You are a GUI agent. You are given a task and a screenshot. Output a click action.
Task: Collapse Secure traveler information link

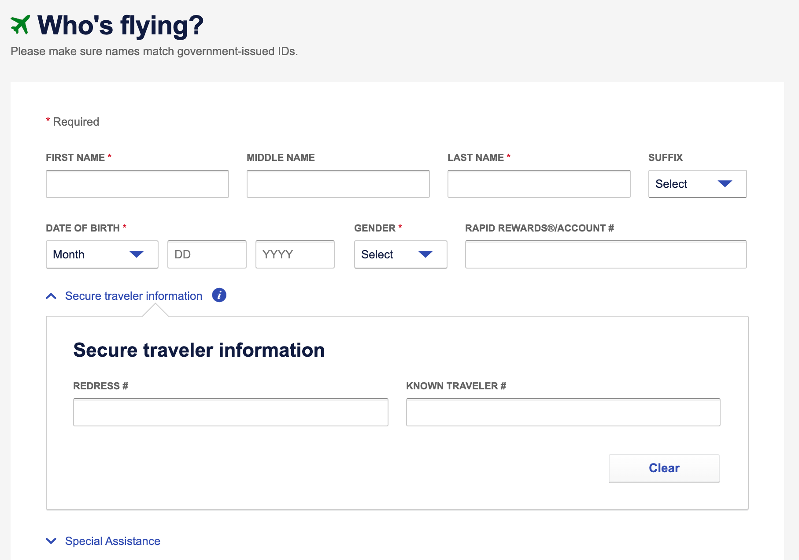(x=133, y=296)
